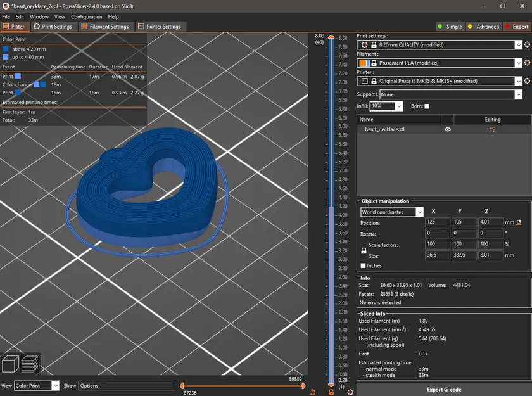Click the Printer preset edit gear icon
The height and width of the screenshot is (396, 532).
(x=527, y=81)
